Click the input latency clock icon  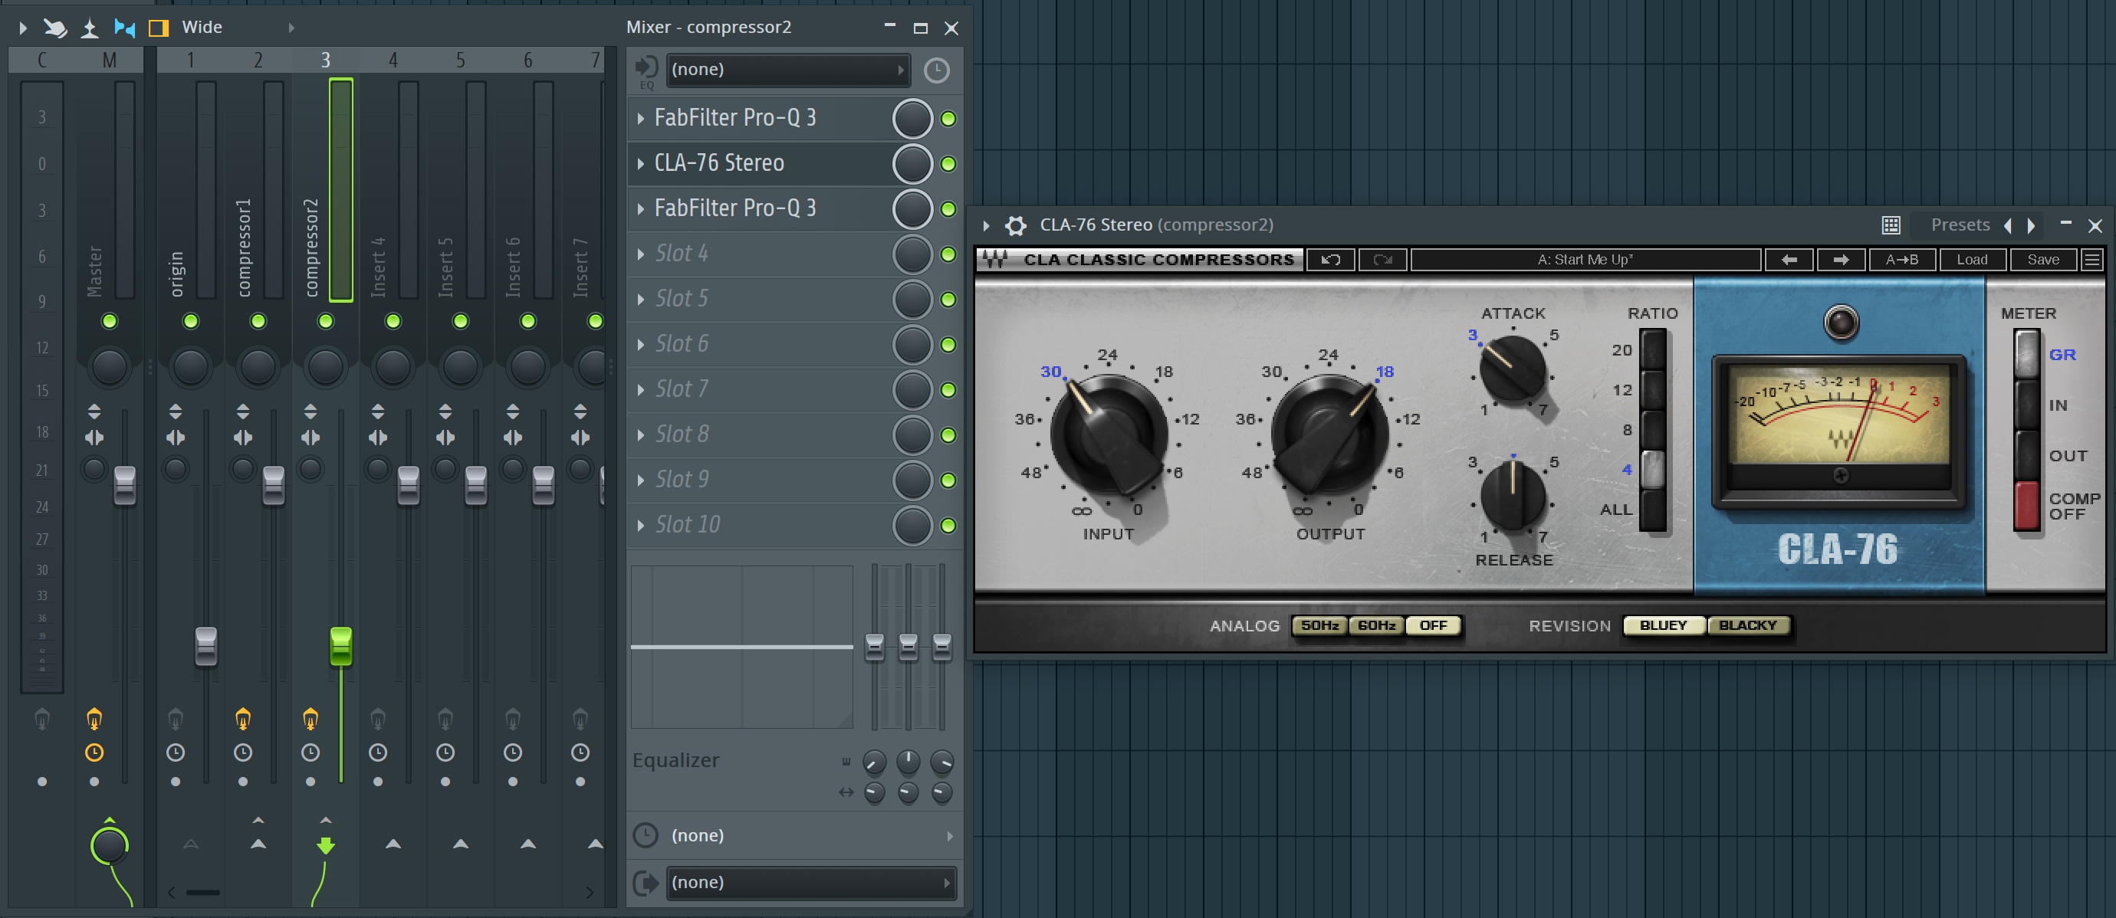coord(936,70)
